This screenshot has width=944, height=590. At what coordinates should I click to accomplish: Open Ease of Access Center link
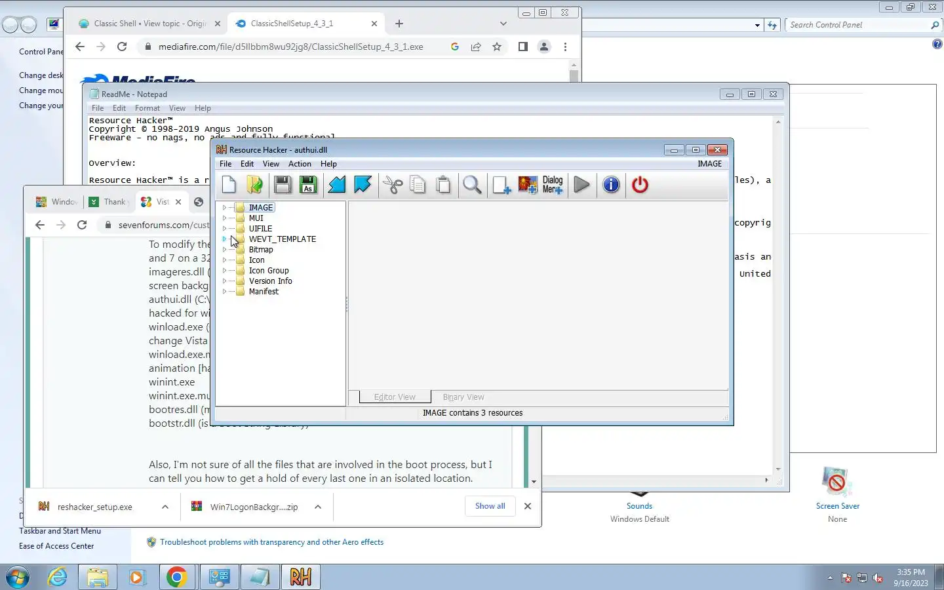(56, 546)
